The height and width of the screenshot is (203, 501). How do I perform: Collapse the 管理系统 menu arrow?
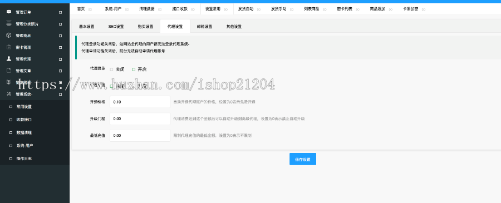tap(60, 94)
